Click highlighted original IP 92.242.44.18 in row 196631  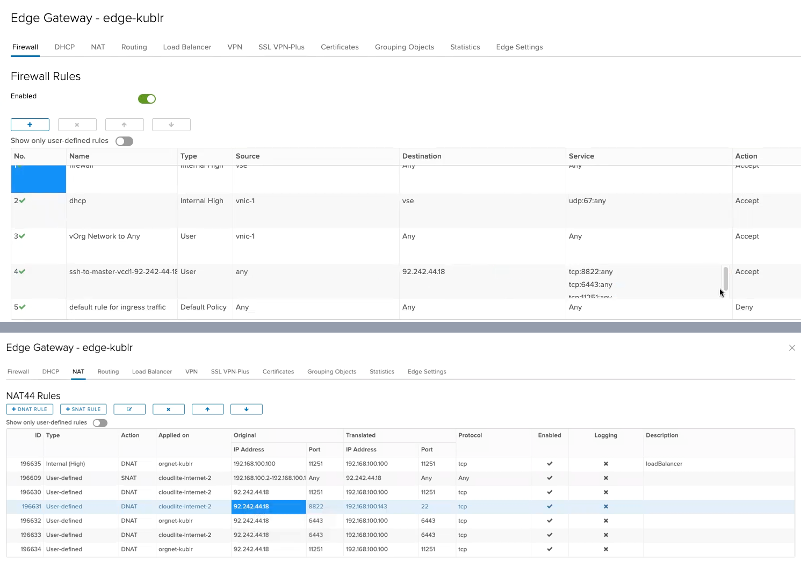tap(269, 507)
